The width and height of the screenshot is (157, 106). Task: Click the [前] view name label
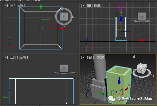click(x=90, y=5)
